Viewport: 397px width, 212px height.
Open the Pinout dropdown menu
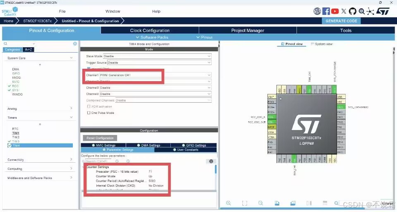point(204,37)
